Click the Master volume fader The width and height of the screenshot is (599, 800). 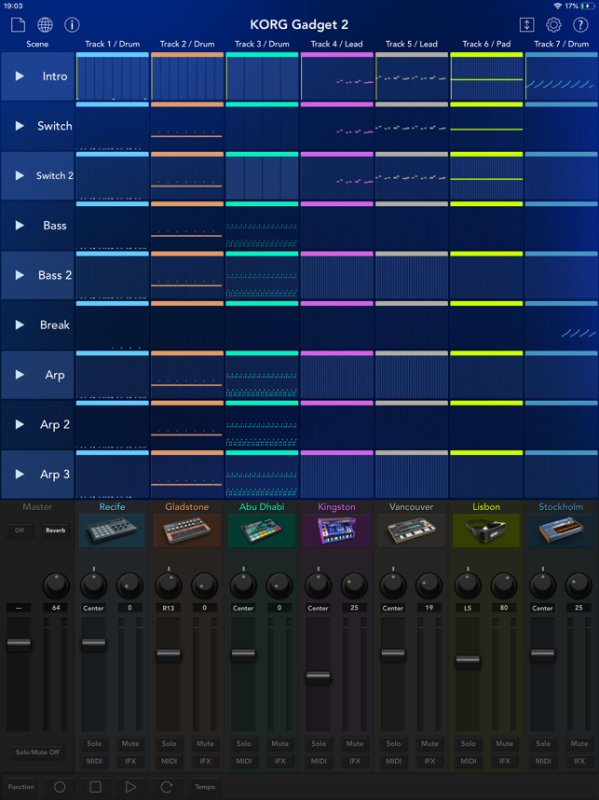[19, 644]
